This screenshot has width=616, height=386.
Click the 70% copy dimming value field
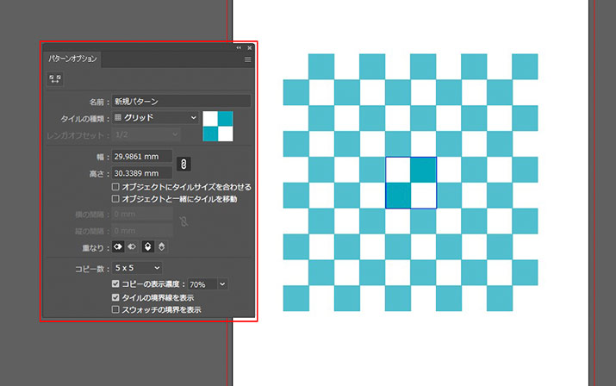click(x=202, y=283)
